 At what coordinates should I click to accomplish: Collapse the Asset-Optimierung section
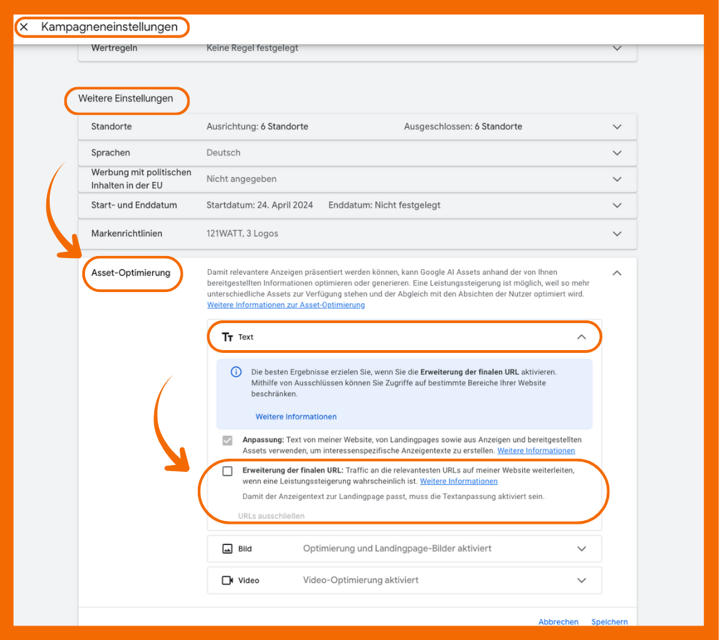point(617,273)
